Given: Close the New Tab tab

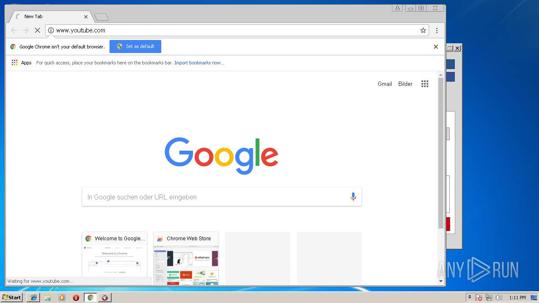Looking at the screenshot, I should [x=86, y=17].
